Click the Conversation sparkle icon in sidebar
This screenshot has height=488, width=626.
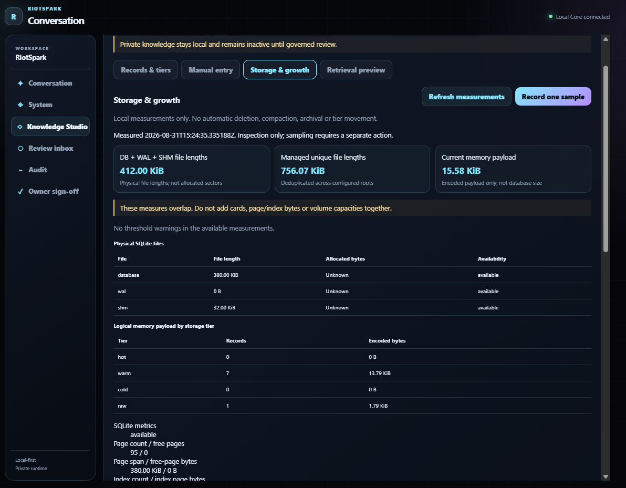20,83
